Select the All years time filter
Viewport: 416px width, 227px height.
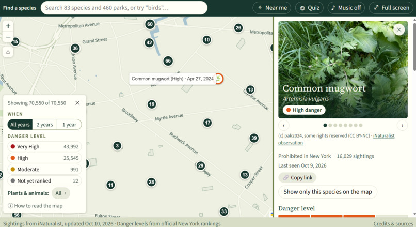pyautogui.click(x=20, y=125)
